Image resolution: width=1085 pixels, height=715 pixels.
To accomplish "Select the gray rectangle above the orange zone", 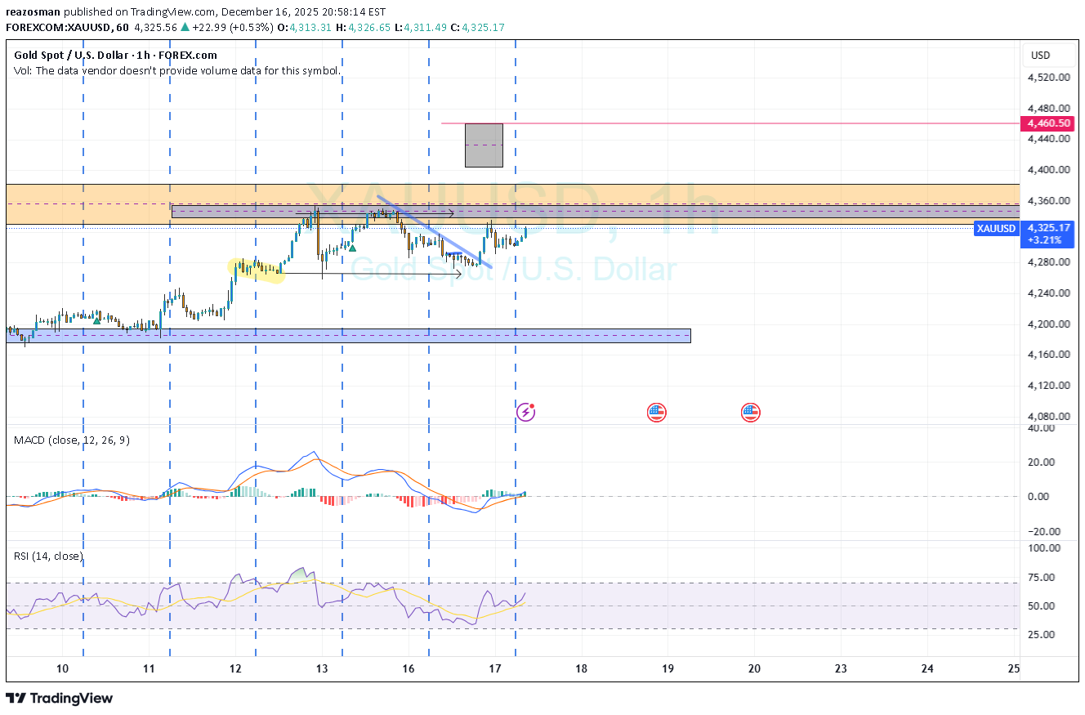I will click(x=484, y=145).
